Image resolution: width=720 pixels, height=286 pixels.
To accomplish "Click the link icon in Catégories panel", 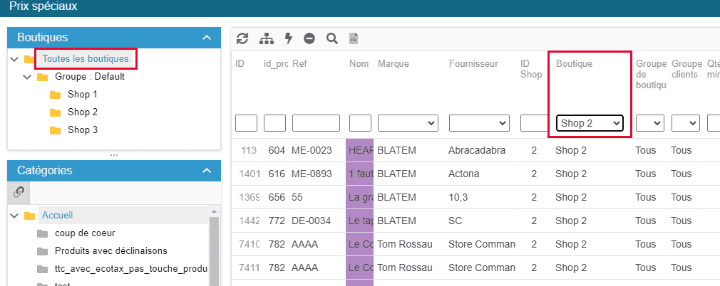I will 19,191.
